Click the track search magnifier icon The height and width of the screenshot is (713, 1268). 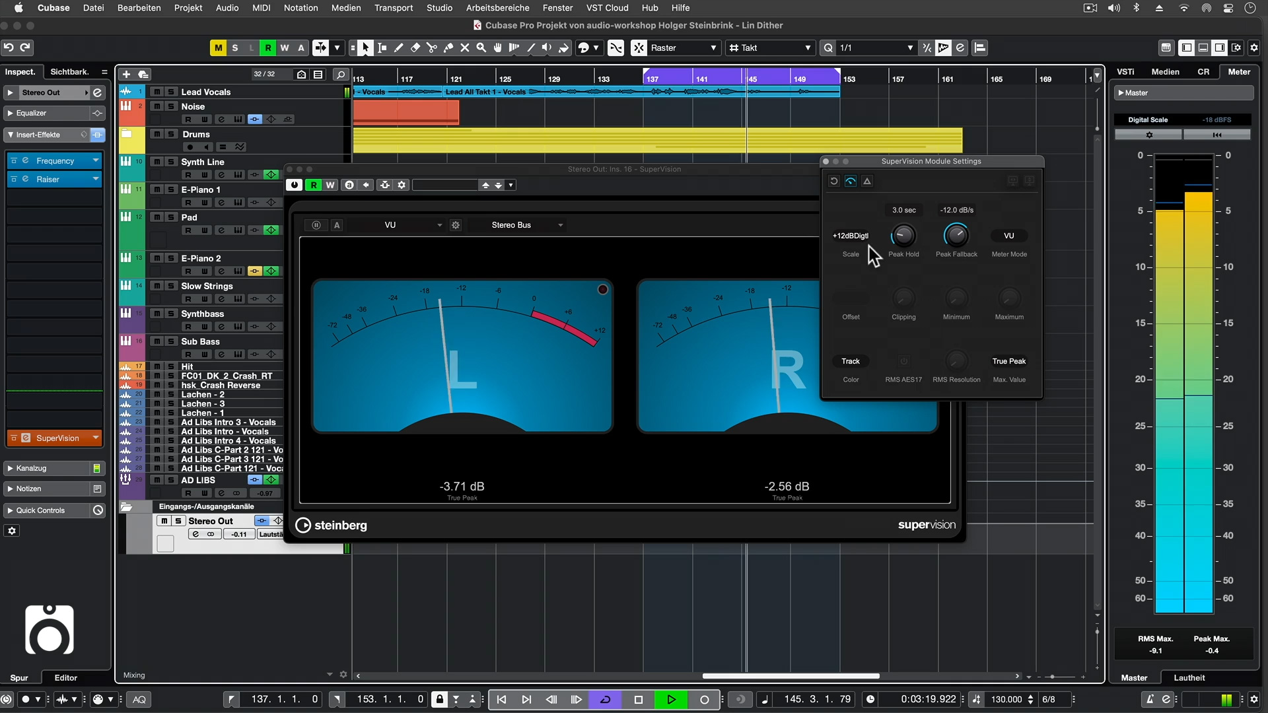coord(341,75)
